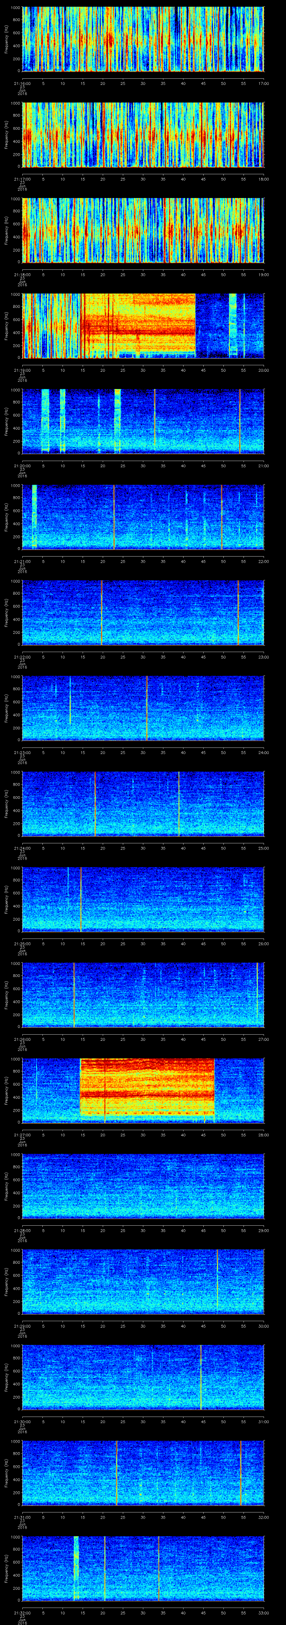Click the vertical line near 31 s in 21:23 spectrogram

tap(146, 707)
